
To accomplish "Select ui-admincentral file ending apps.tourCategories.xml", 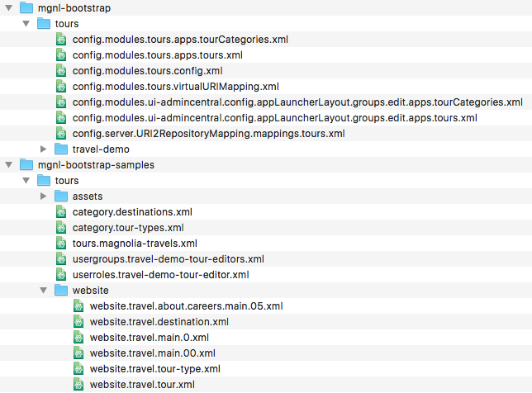I will click(297, 102).
